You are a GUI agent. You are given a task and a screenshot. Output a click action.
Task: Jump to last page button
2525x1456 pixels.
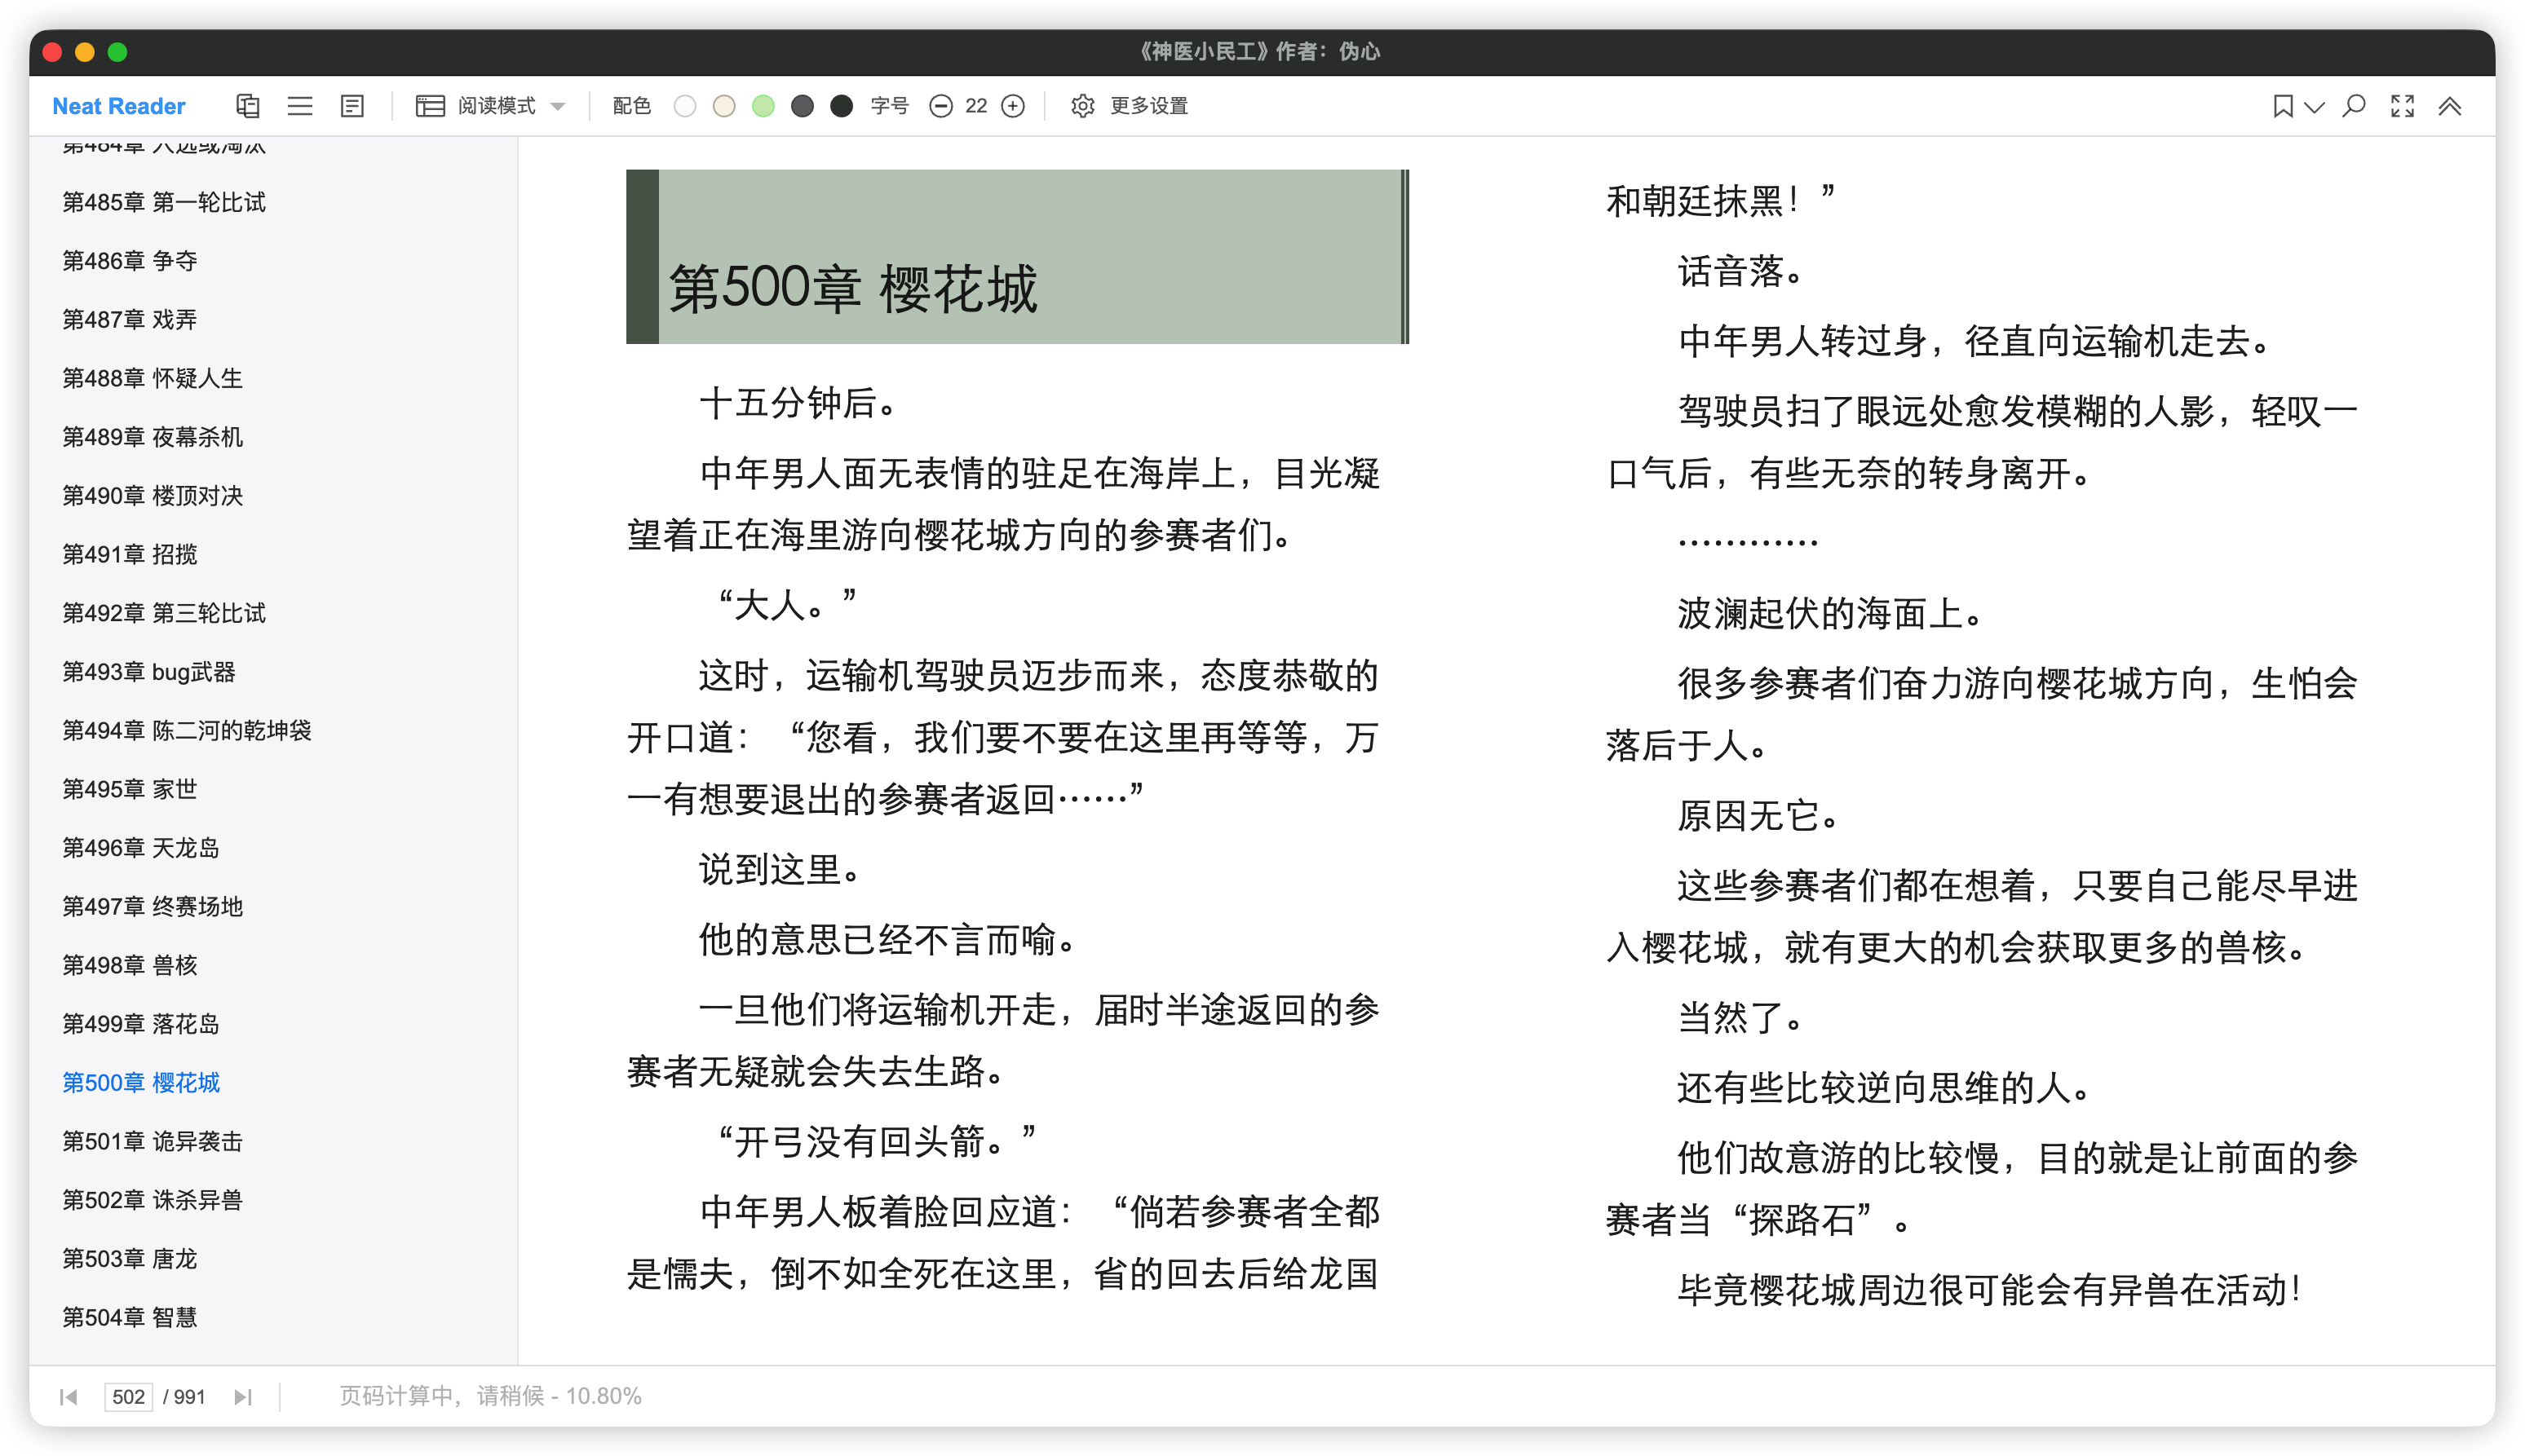coord(242,1397)
